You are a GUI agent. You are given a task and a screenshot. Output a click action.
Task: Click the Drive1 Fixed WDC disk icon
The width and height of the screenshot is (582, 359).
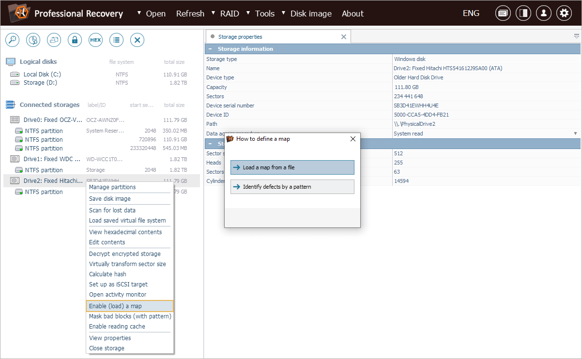coord(15,159)
